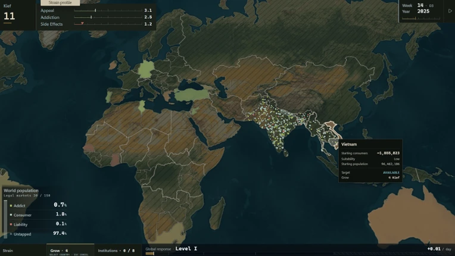Click the Legal markets count text
The height and width of the screenshot is (256, 455).
coord(27,195)
